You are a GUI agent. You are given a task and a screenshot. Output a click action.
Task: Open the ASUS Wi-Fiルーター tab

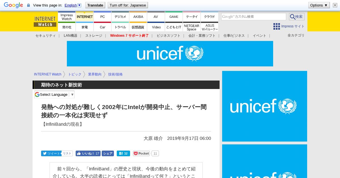[209, 27]
